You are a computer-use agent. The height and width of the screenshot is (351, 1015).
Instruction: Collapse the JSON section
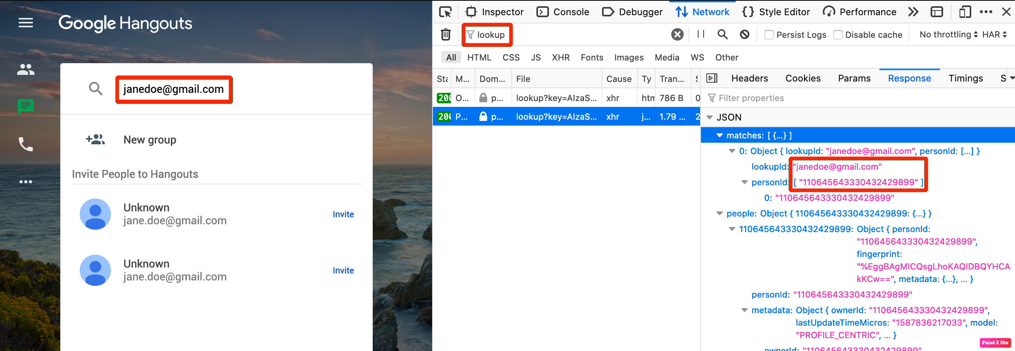click(710, 117)
